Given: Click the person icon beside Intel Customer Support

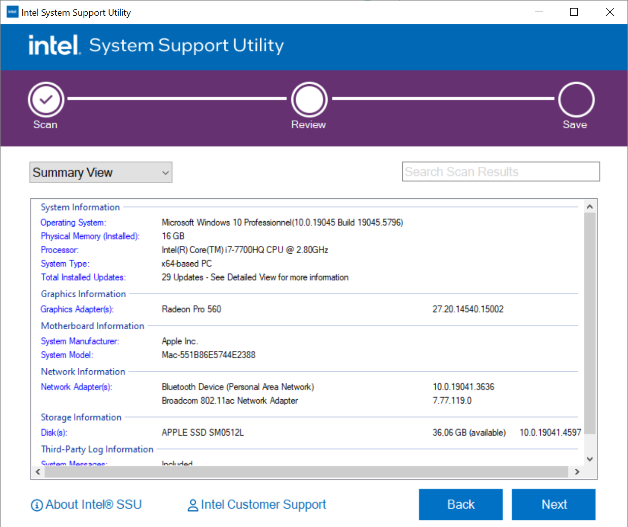Looking at the screenshot, I should [193, 505].
